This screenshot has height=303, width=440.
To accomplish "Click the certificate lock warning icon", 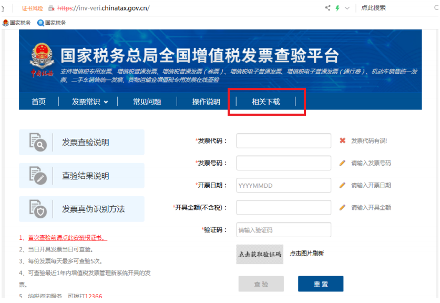I will click(52, 8).
